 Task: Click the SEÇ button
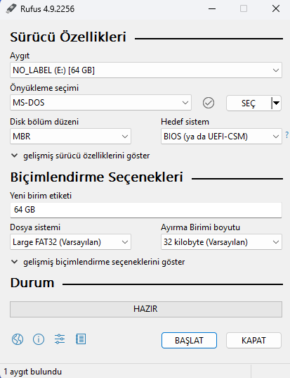[249, 103]
